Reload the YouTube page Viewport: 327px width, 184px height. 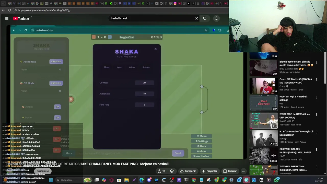(x=9, y=10)
